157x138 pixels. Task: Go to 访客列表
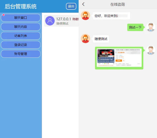click(x=21, y=36)
